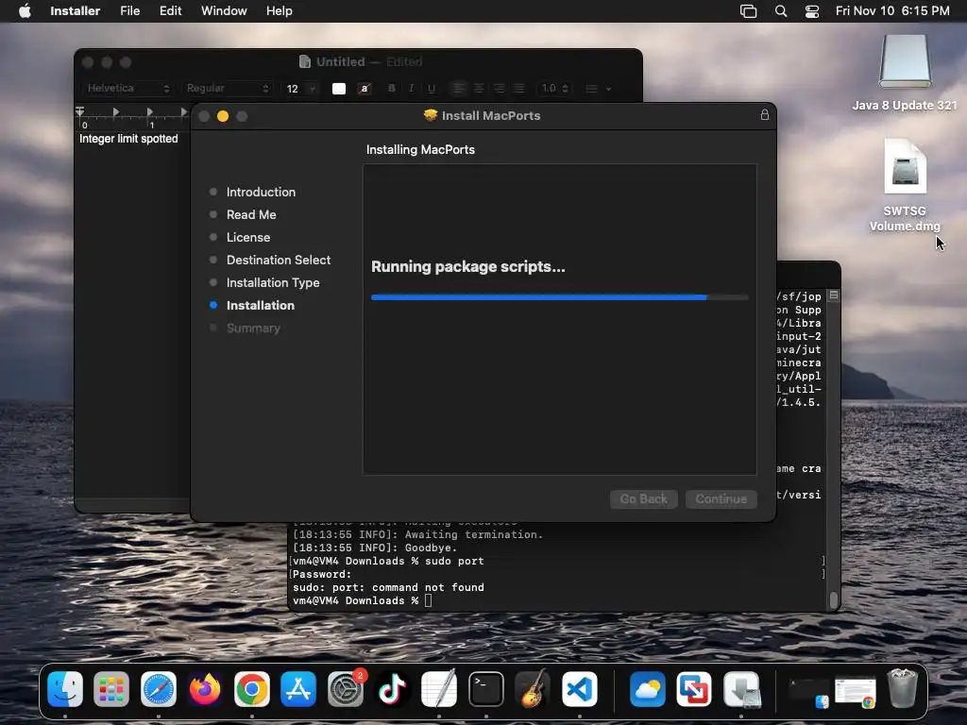Select the Installation Type step
The width and height of the screenshot is (967, 725).
coord(273,283)
